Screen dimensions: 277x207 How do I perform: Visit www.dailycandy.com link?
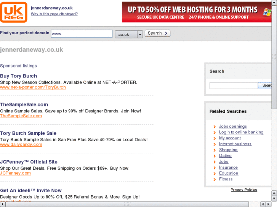(x=21, y=145)
